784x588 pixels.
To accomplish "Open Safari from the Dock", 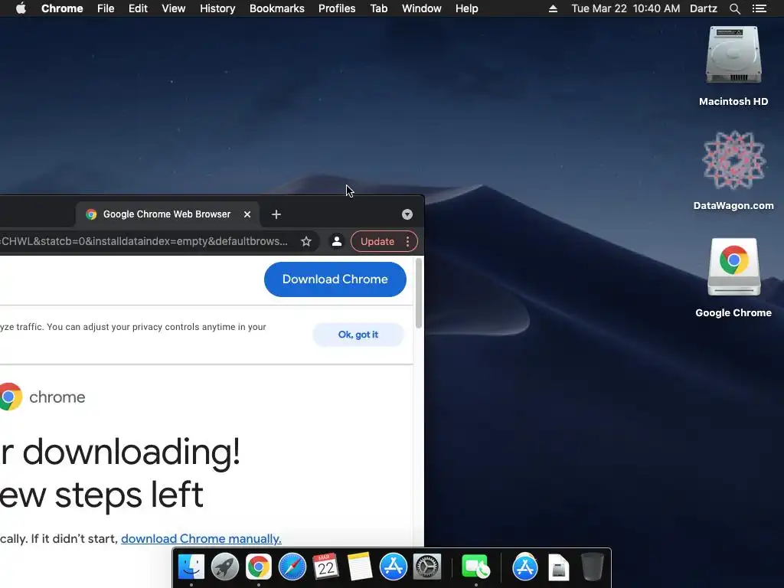I will [292, 567].
